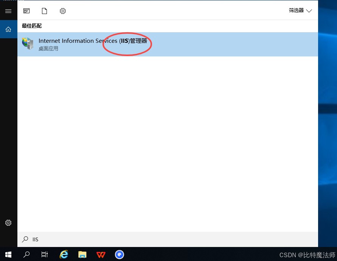Open Task View from the taskbar

pos(45,255)
